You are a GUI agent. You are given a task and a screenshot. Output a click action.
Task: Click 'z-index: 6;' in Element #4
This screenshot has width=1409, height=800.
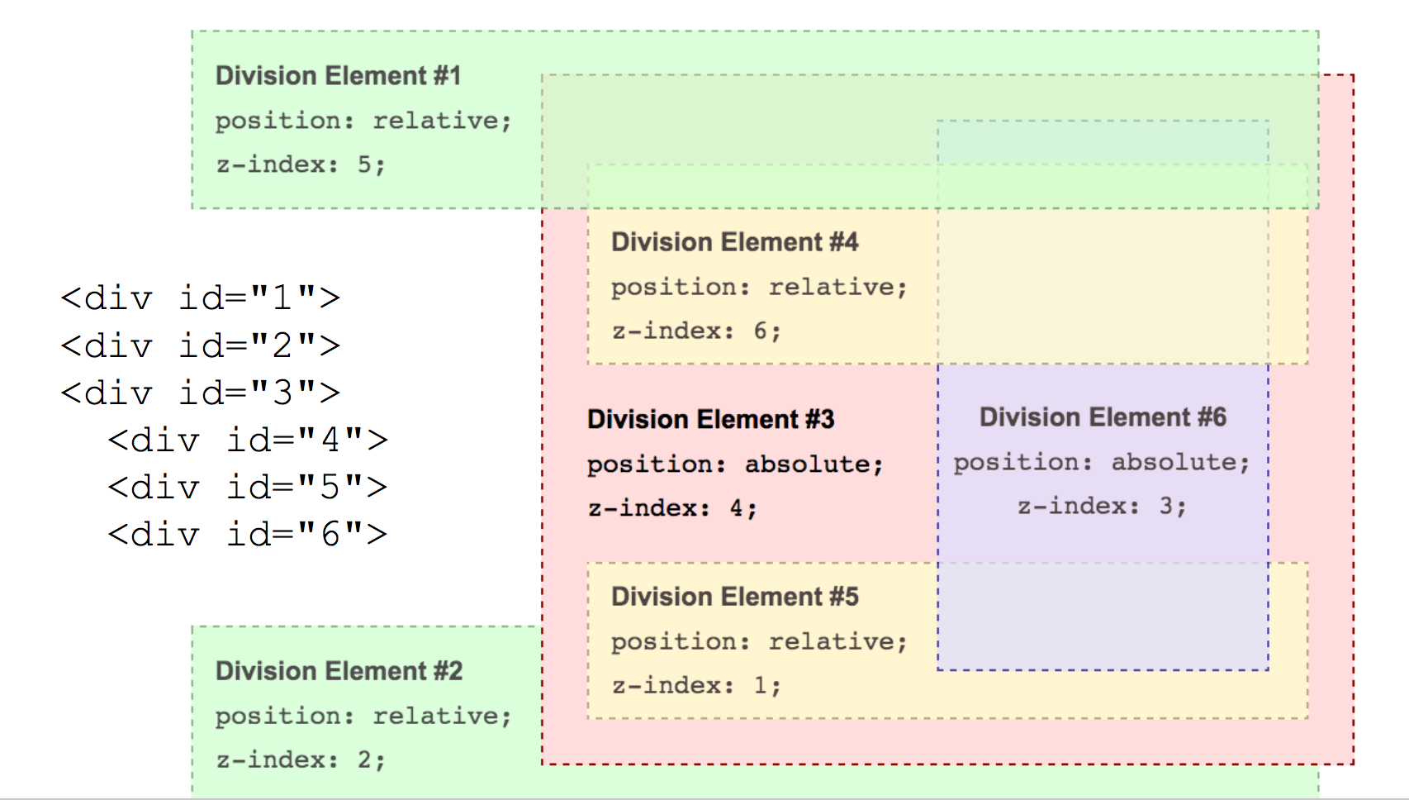[696, 331]
